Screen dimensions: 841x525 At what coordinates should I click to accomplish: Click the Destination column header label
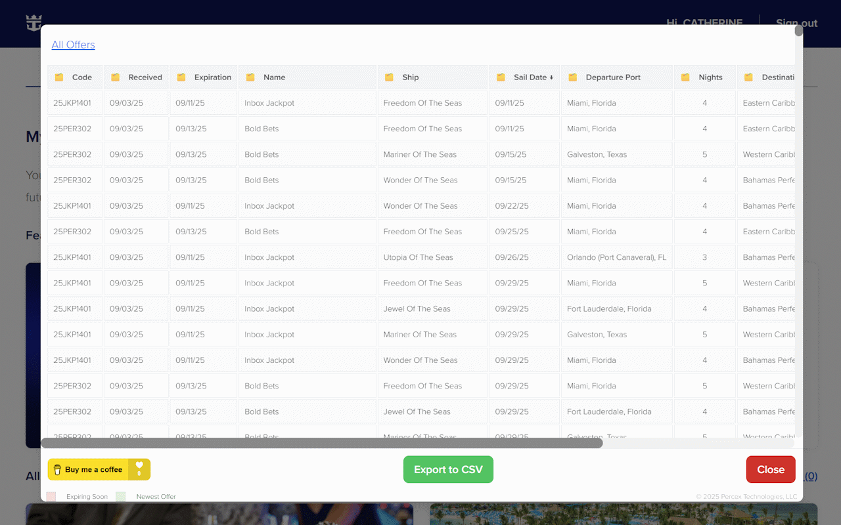coord(779,77)
